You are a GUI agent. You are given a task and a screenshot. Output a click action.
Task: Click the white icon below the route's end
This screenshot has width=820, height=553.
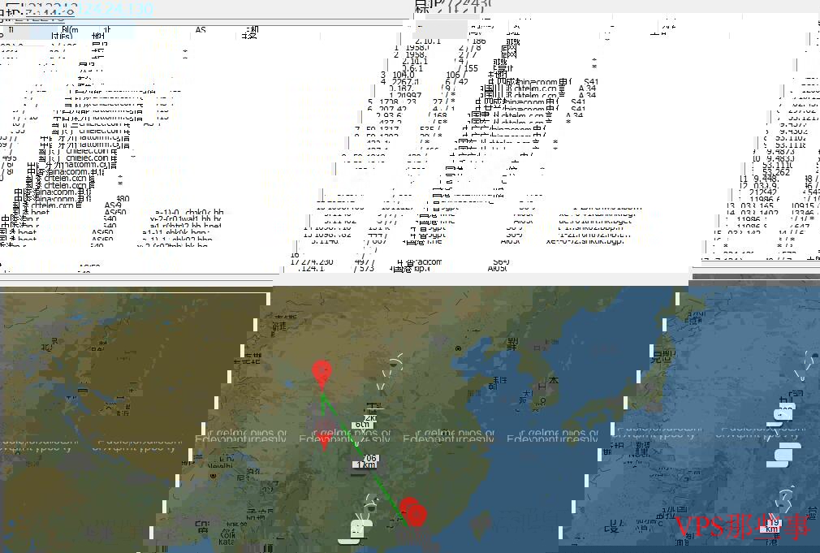click(360, 529)
